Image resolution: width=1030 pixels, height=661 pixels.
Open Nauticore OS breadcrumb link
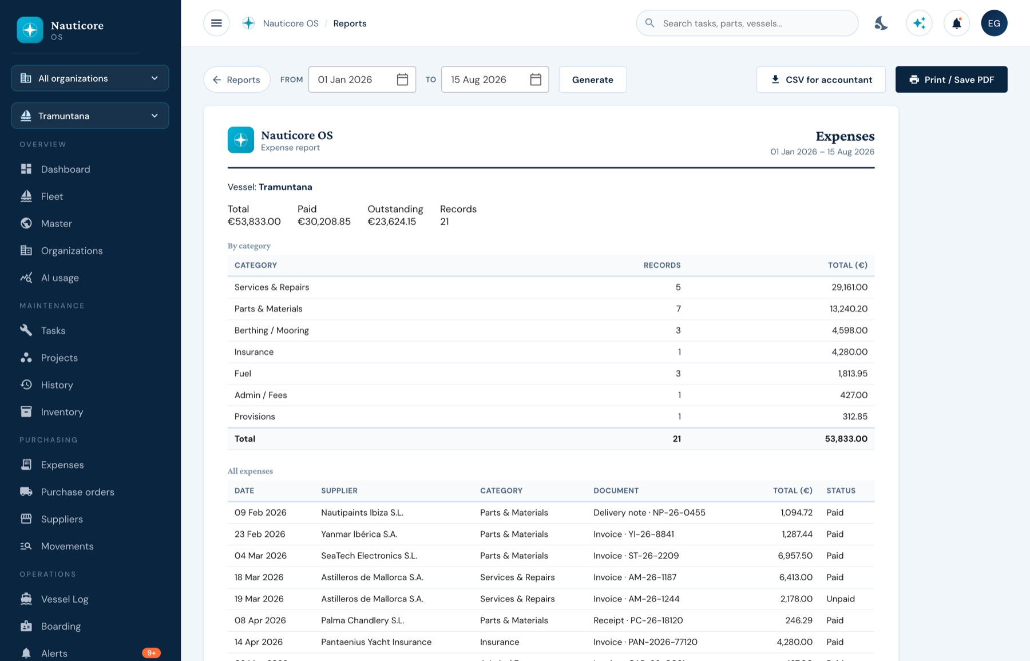291,23
